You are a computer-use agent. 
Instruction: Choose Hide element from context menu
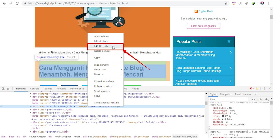[106, 65]
